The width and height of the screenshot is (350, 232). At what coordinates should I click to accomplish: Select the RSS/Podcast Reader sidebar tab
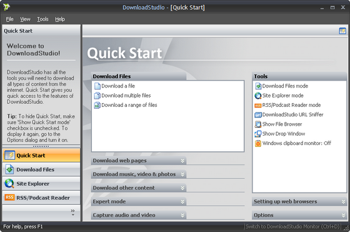[x=41, y=198]
